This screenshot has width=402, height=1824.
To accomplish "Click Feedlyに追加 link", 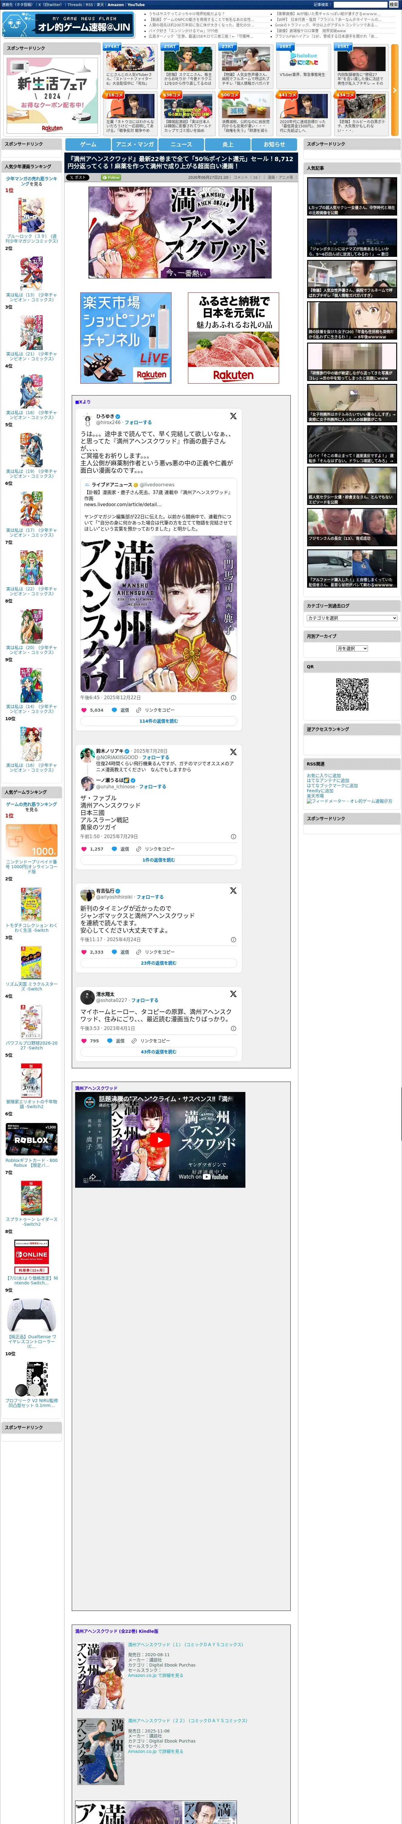I will coord(320,791).
